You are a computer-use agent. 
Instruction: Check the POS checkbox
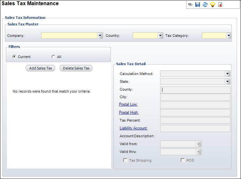[183, 160]
